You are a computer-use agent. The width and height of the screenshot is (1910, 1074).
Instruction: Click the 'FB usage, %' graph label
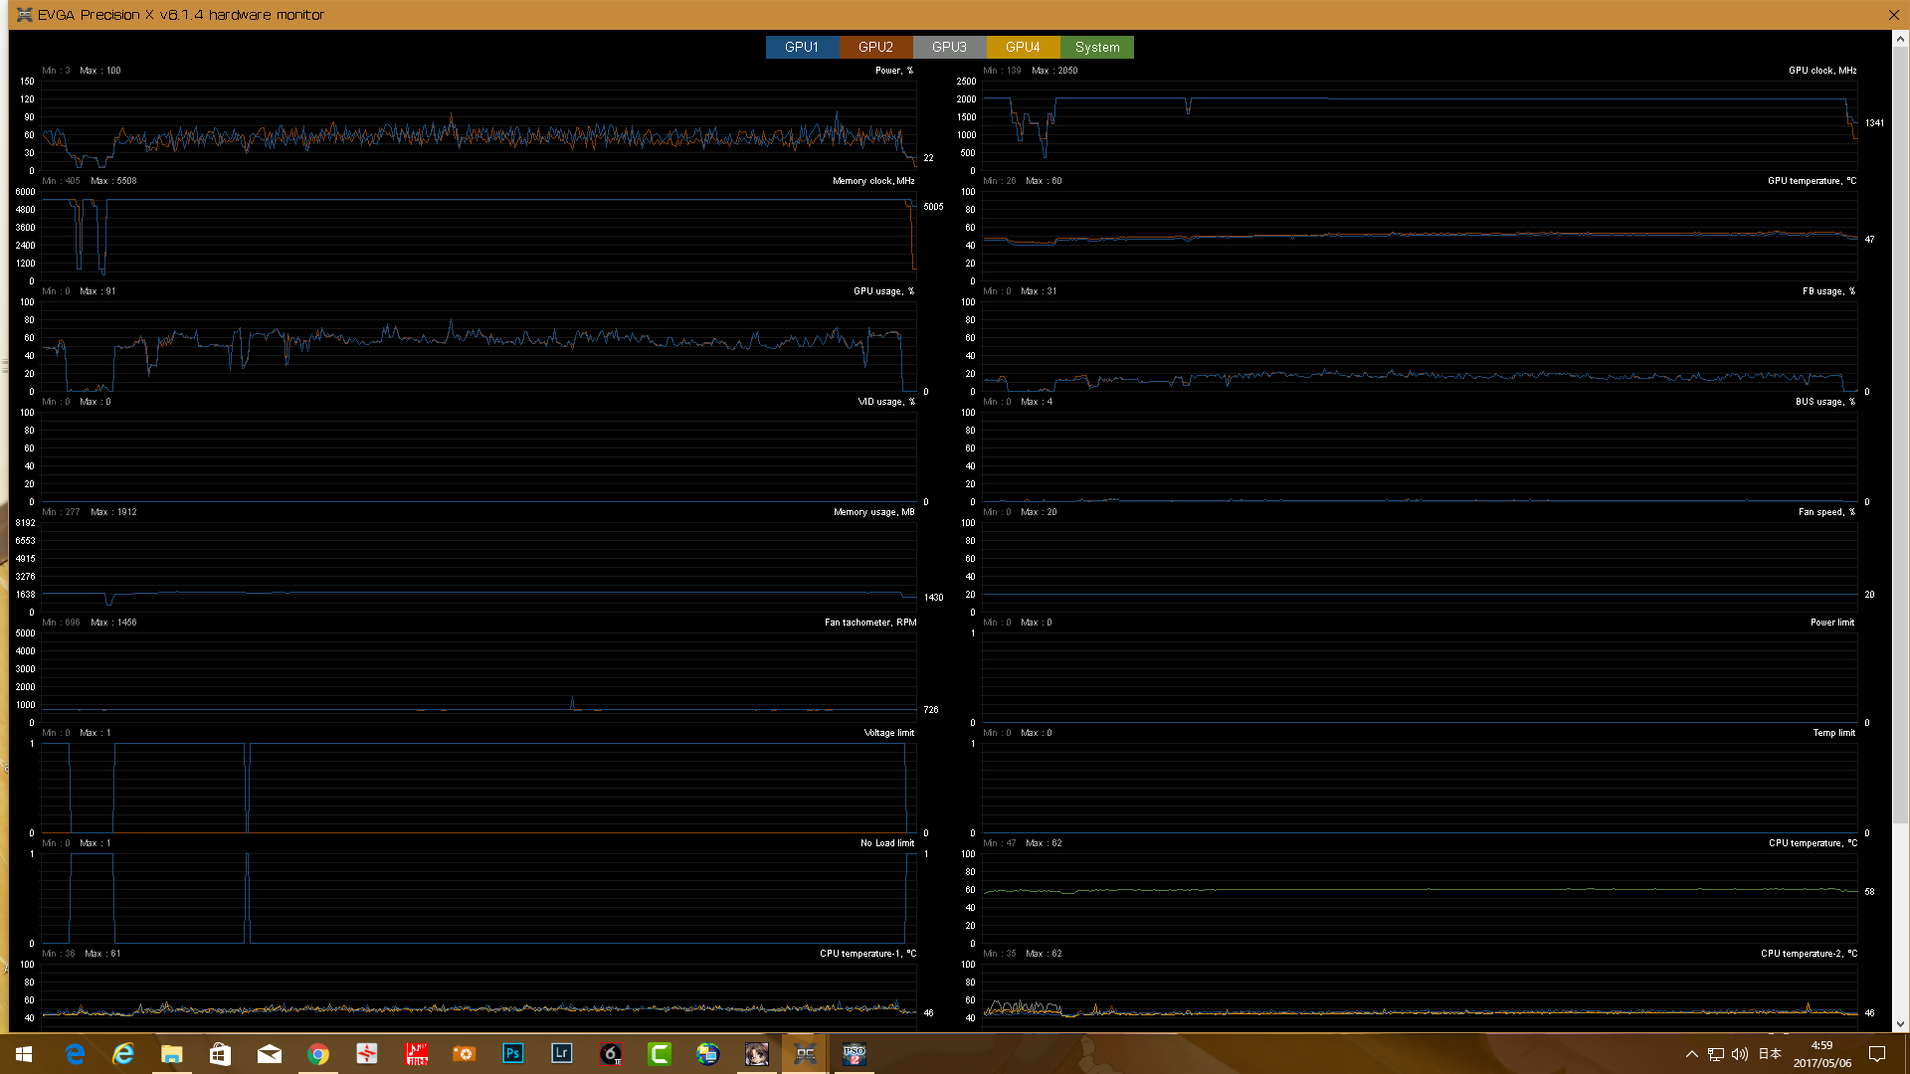tap(1828, 291)
